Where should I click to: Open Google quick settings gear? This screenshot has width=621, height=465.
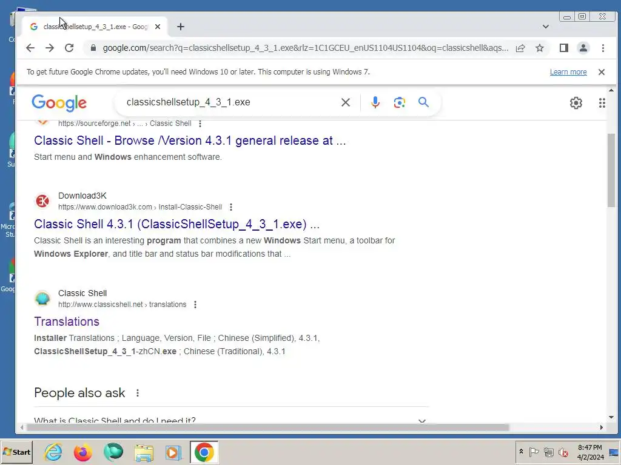576,103
